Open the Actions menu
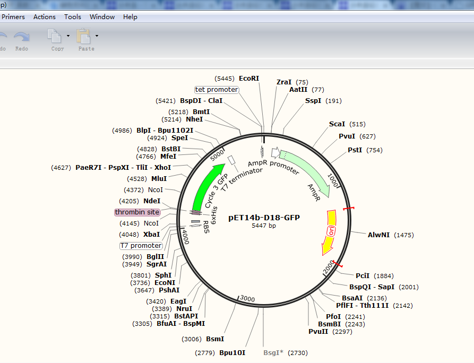This screenshot has height=363, width=474. pos(45,17)
